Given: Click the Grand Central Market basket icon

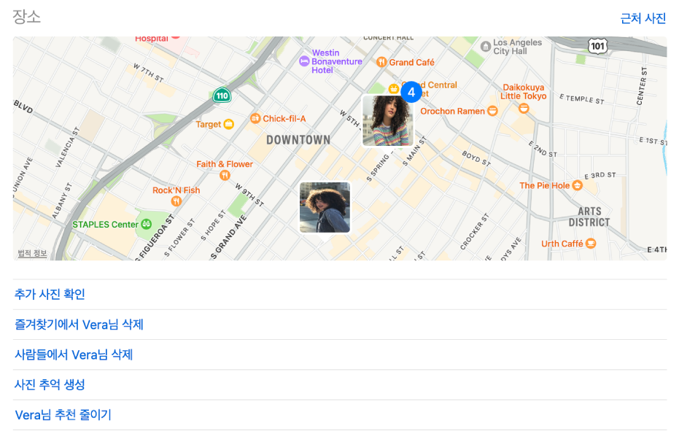Looking at the screenshot, I should (x=393, y=89).
